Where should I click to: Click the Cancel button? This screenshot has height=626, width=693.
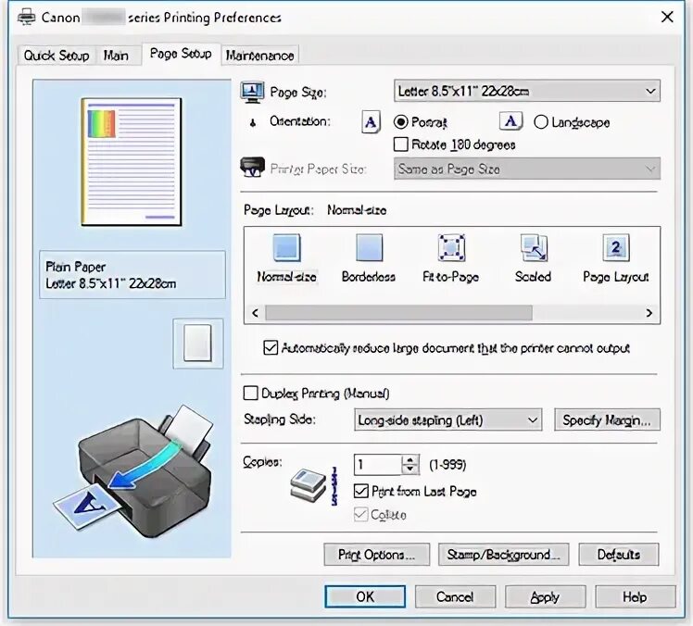pos(455,597)
